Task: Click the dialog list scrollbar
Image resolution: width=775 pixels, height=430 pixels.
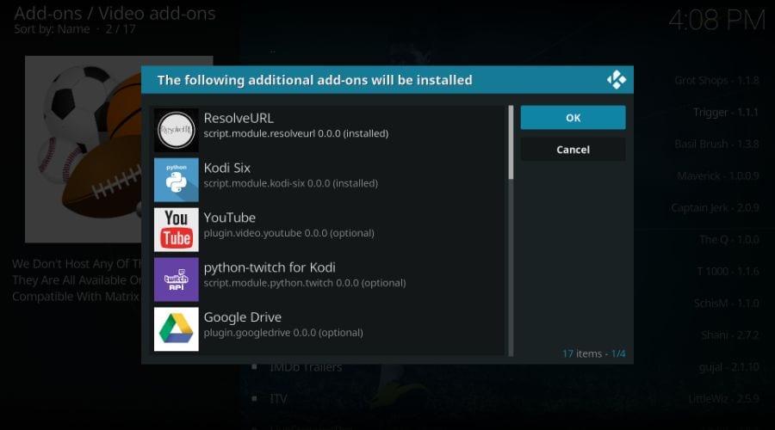Action: click(511, 143)
